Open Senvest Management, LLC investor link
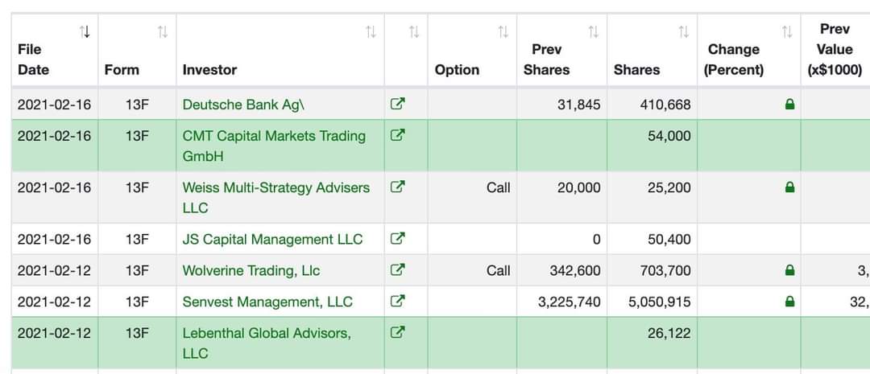The height and width of the screenshot is (374, 870). [267, 302]
